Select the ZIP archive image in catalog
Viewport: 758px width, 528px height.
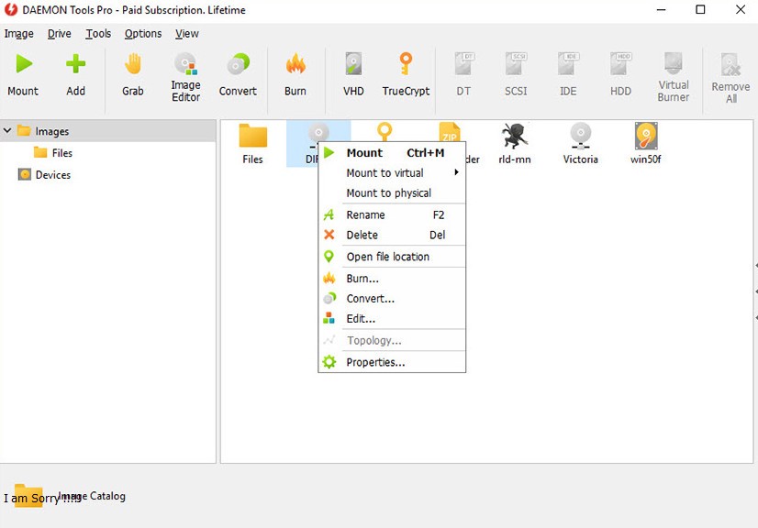point(450,132)
